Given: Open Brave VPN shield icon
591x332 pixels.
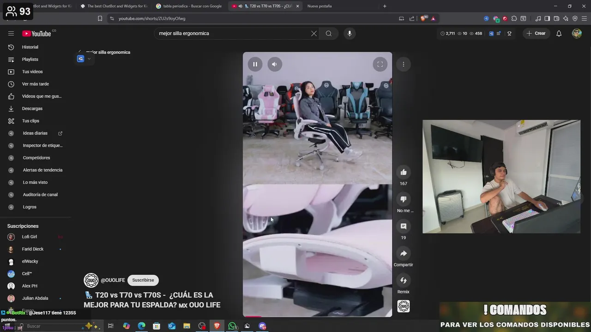Looking at the screenshot, I should pos(575,18).
